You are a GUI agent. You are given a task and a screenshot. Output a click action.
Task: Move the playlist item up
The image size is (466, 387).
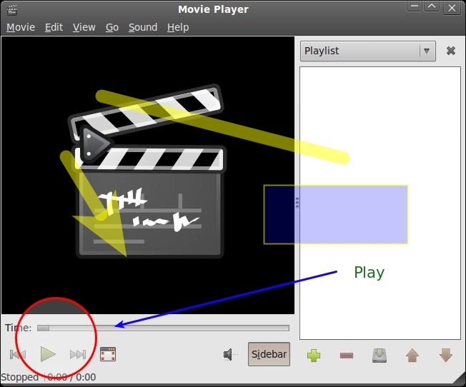click(x=412, y=355)
